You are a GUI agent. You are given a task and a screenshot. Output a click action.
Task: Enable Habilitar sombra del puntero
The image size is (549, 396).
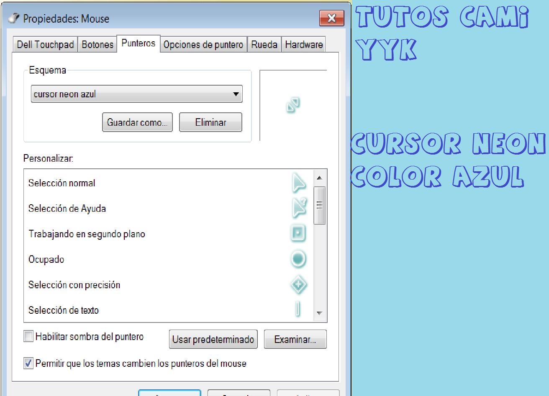(x=28, y=336)
